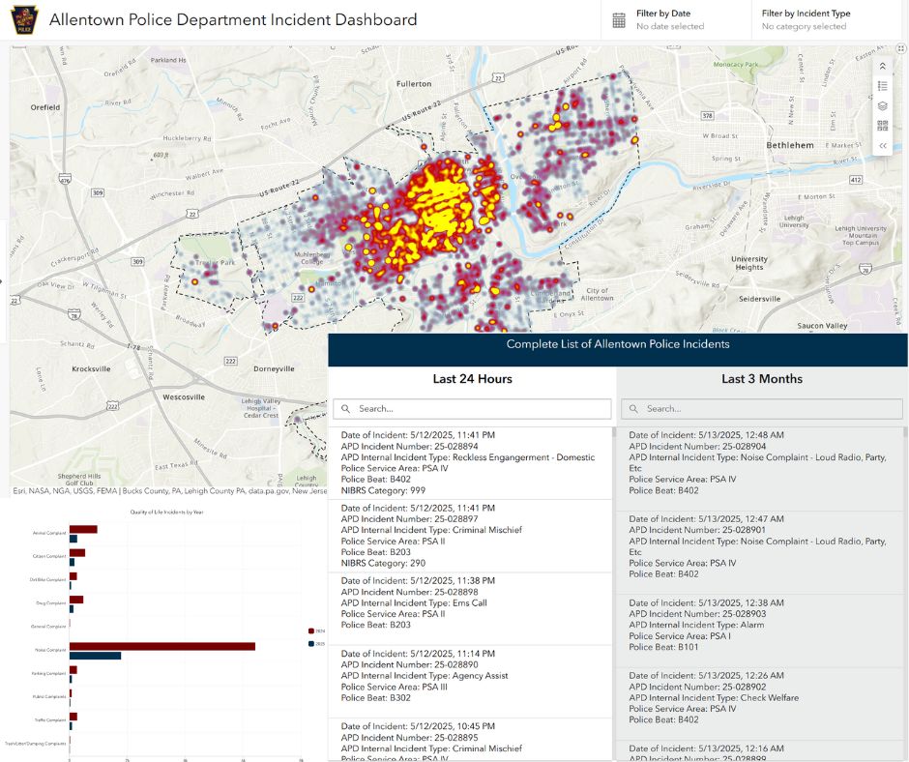Switch to the Last 3 Months list
The height and width of the screenshot is (762, 909).
(x=761, y=379)
